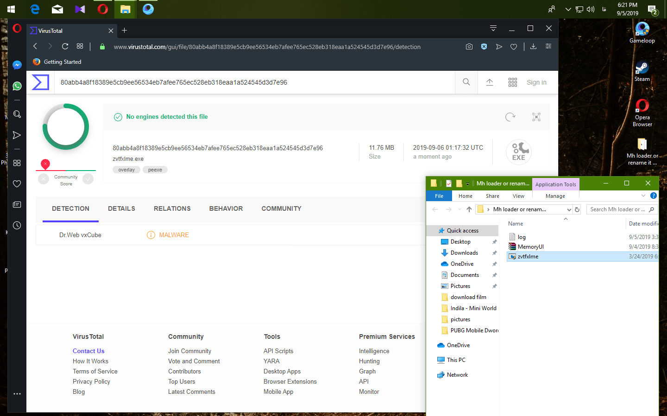
Task: Open the Join Community footer link
Action: pyautogui.click(x=189, y=351)
